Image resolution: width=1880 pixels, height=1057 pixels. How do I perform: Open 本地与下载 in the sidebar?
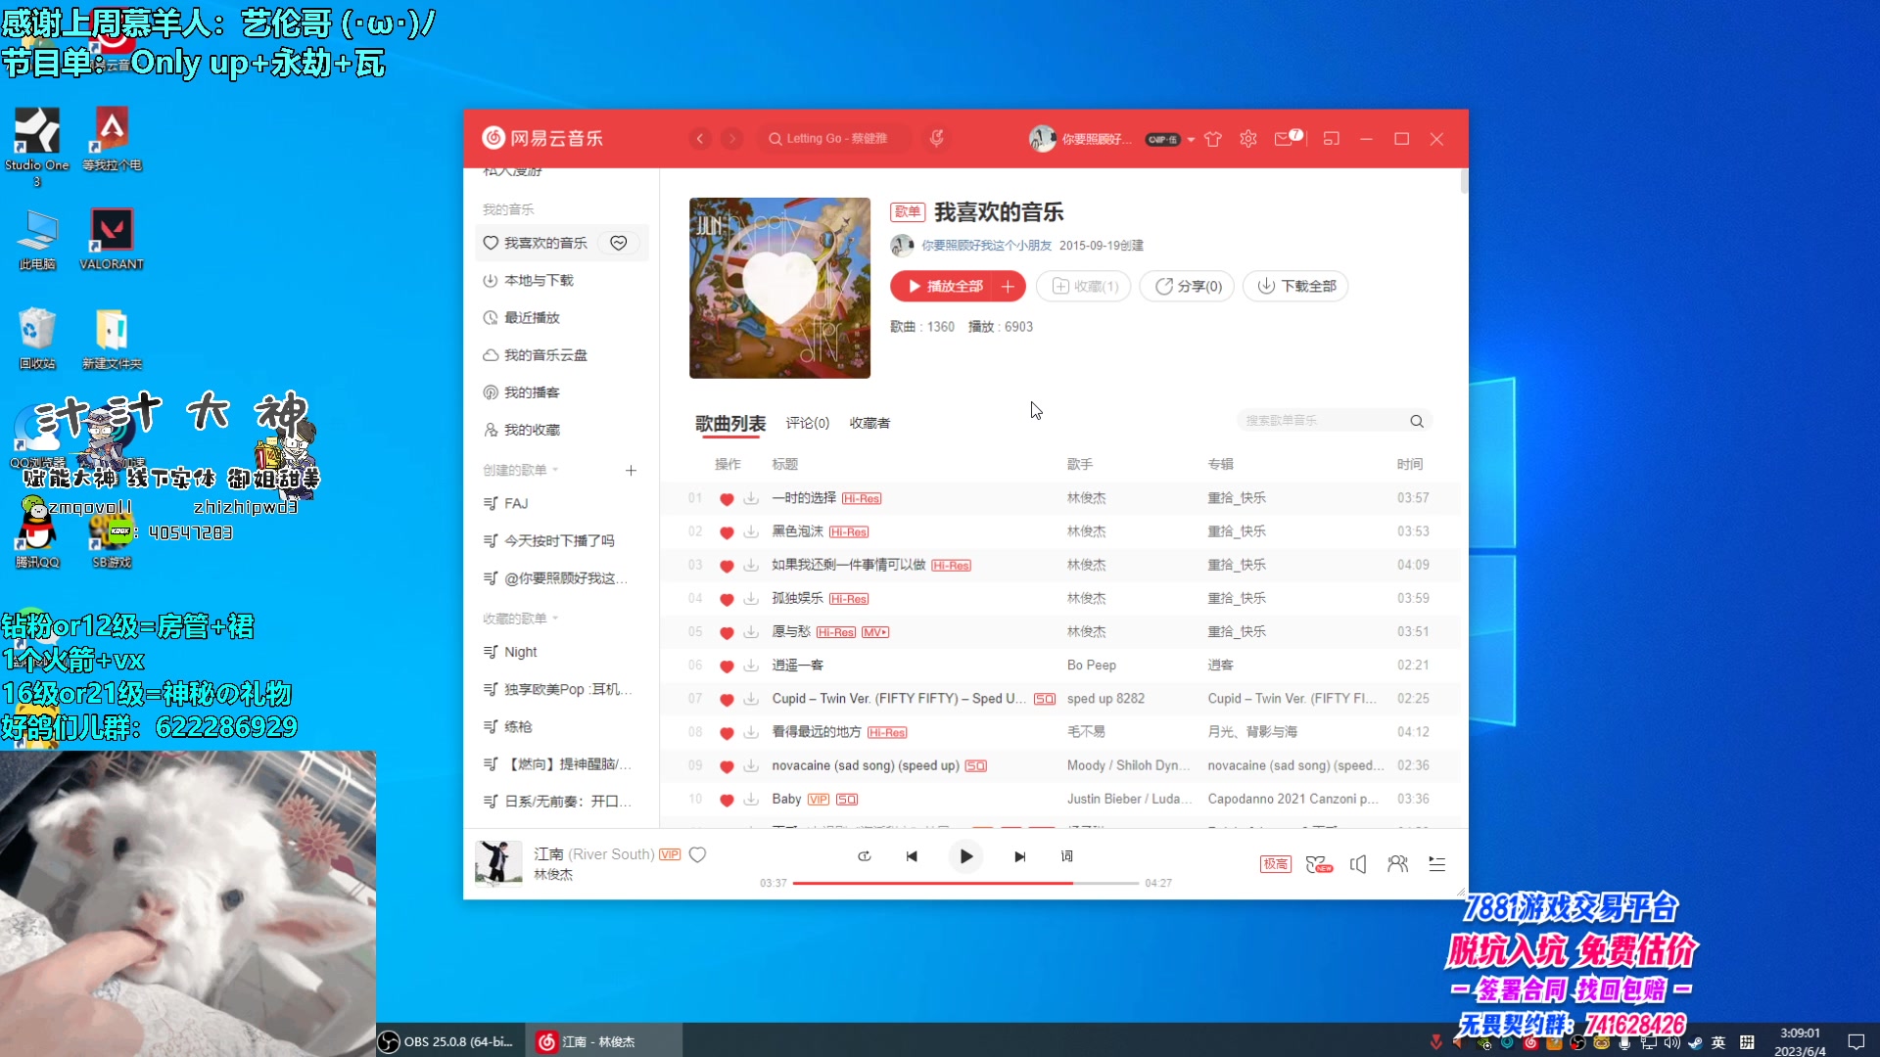tap(561, 281)
